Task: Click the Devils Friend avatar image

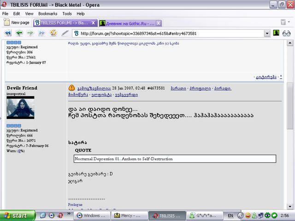Action: coord(20,107)
